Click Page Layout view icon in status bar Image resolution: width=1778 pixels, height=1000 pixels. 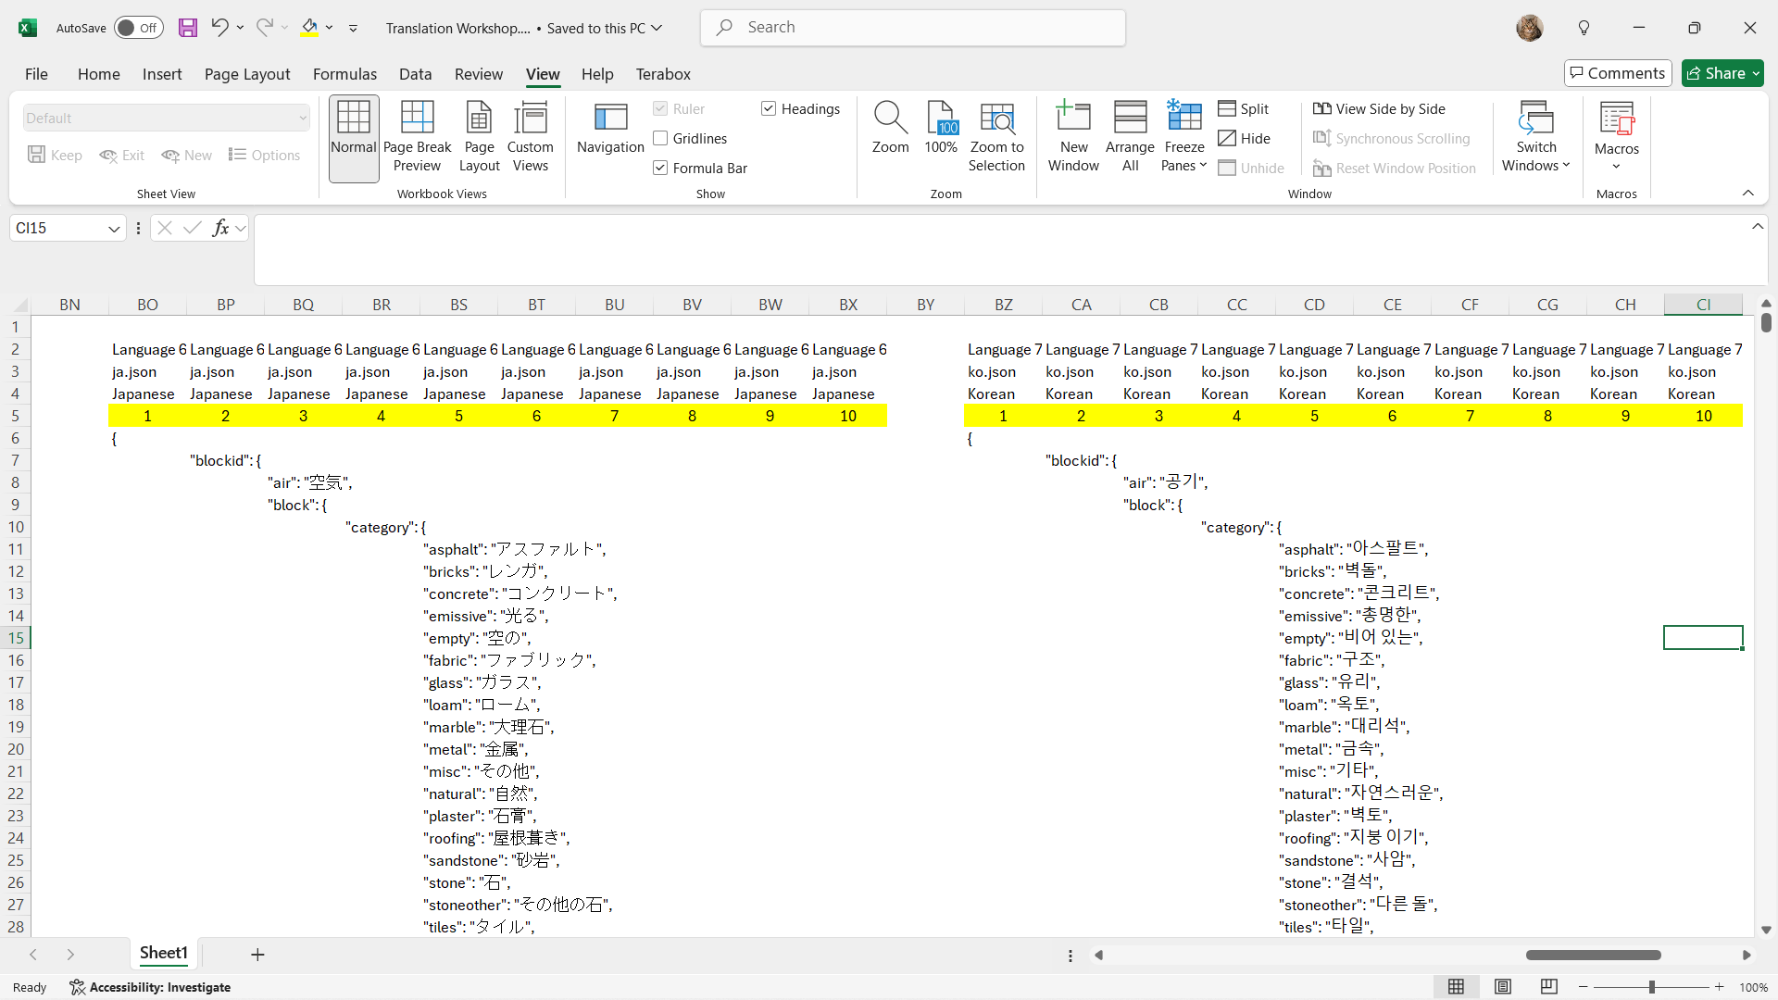[1503, 987]
